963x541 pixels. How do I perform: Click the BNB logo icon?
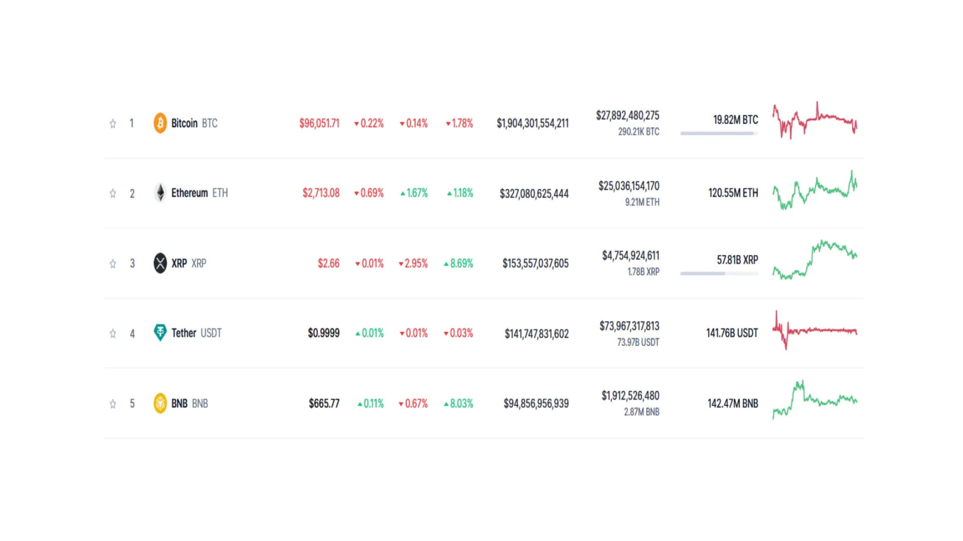(160, 403)
